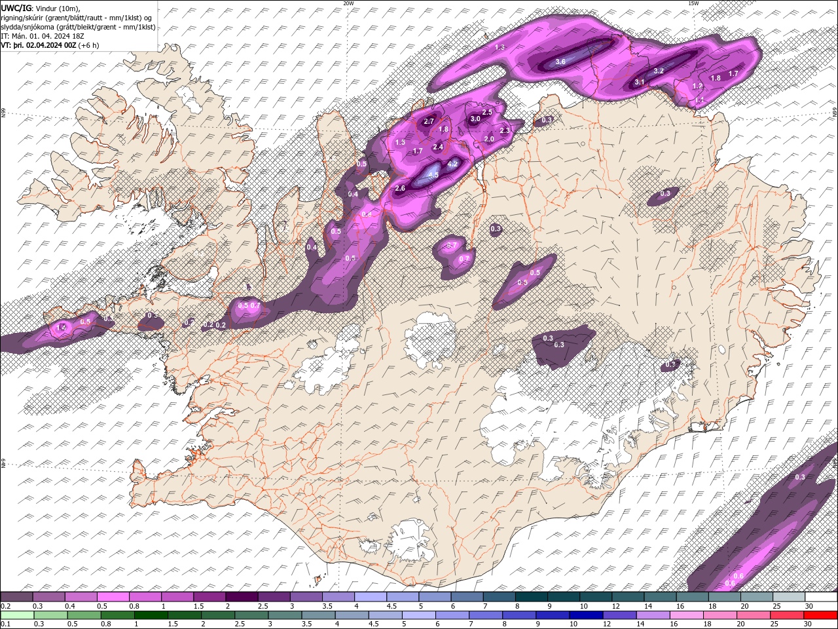Image resolution: width=838 pixels, height=629 pixels.
Task: Click the 3.6 snowfall value on the map
Action: click(560, 62)
